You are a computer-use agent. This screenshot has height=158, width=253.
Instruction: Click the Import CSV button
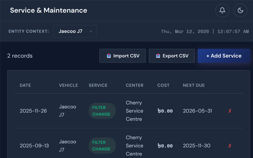pyautogui.click(x=123, y=56)
